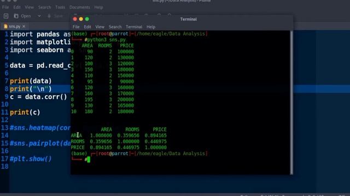Close the sns.py tab
This screenshot has height=196, width=350.
point(24,27)
